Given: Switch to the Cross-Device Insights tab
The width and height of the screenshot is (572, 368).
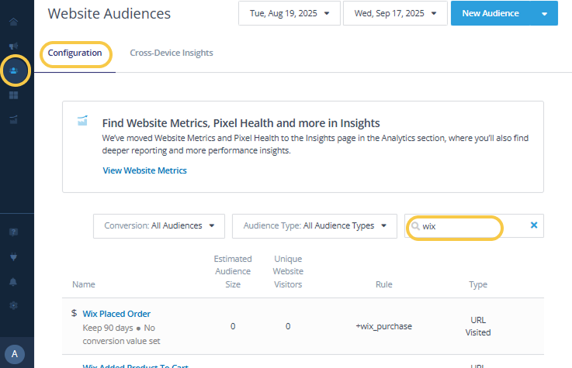Looking at the screenshot, I should (172, 53).
